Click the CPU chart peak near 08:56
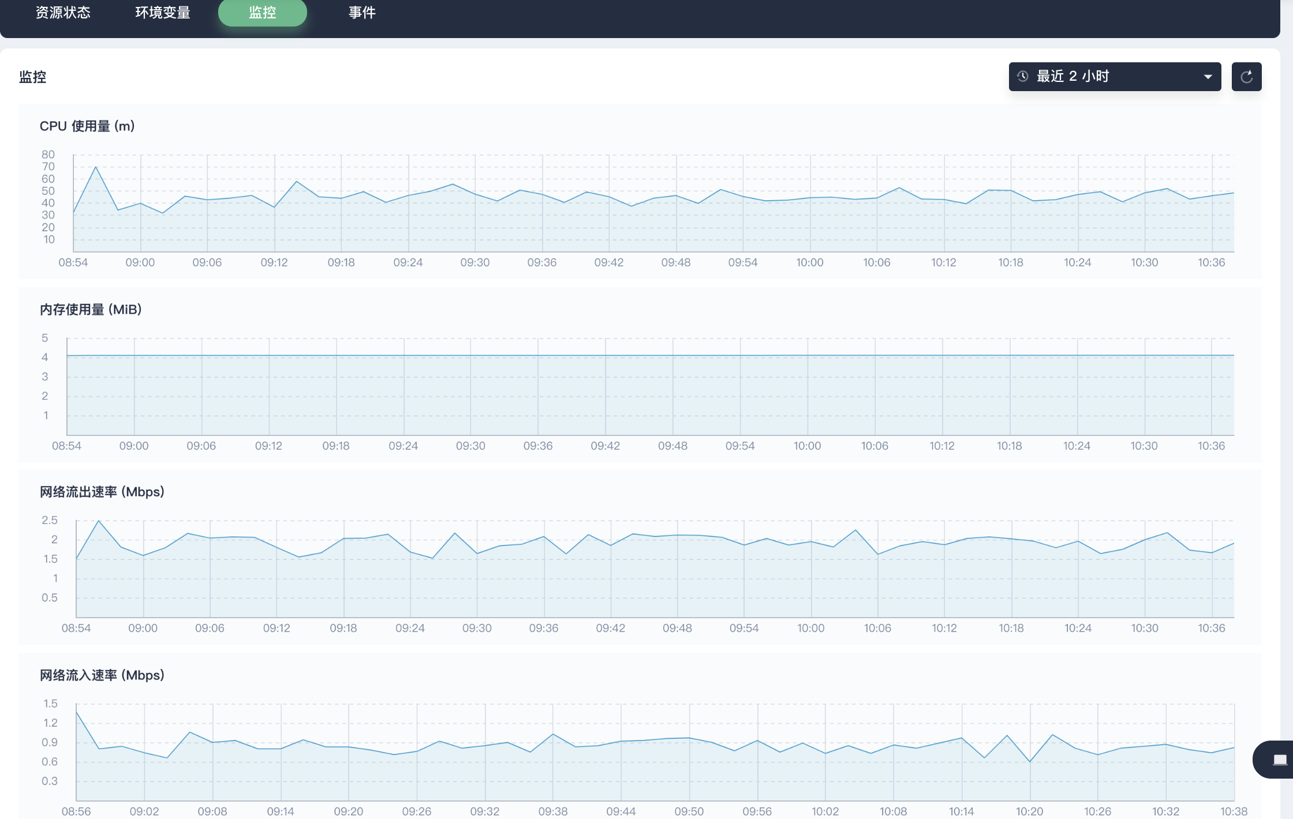Viewport: 1293px width, 819px height. (x=96, y=167)
